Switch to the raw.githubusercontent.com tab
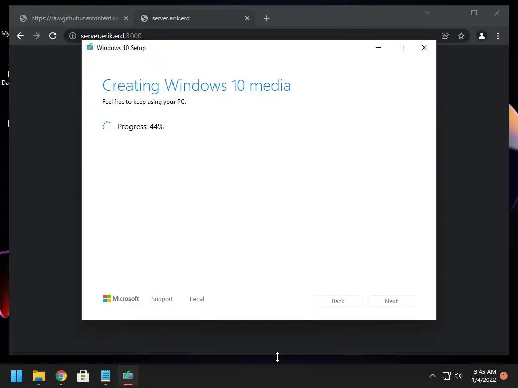Screen dimensions: 518x388 73,18
